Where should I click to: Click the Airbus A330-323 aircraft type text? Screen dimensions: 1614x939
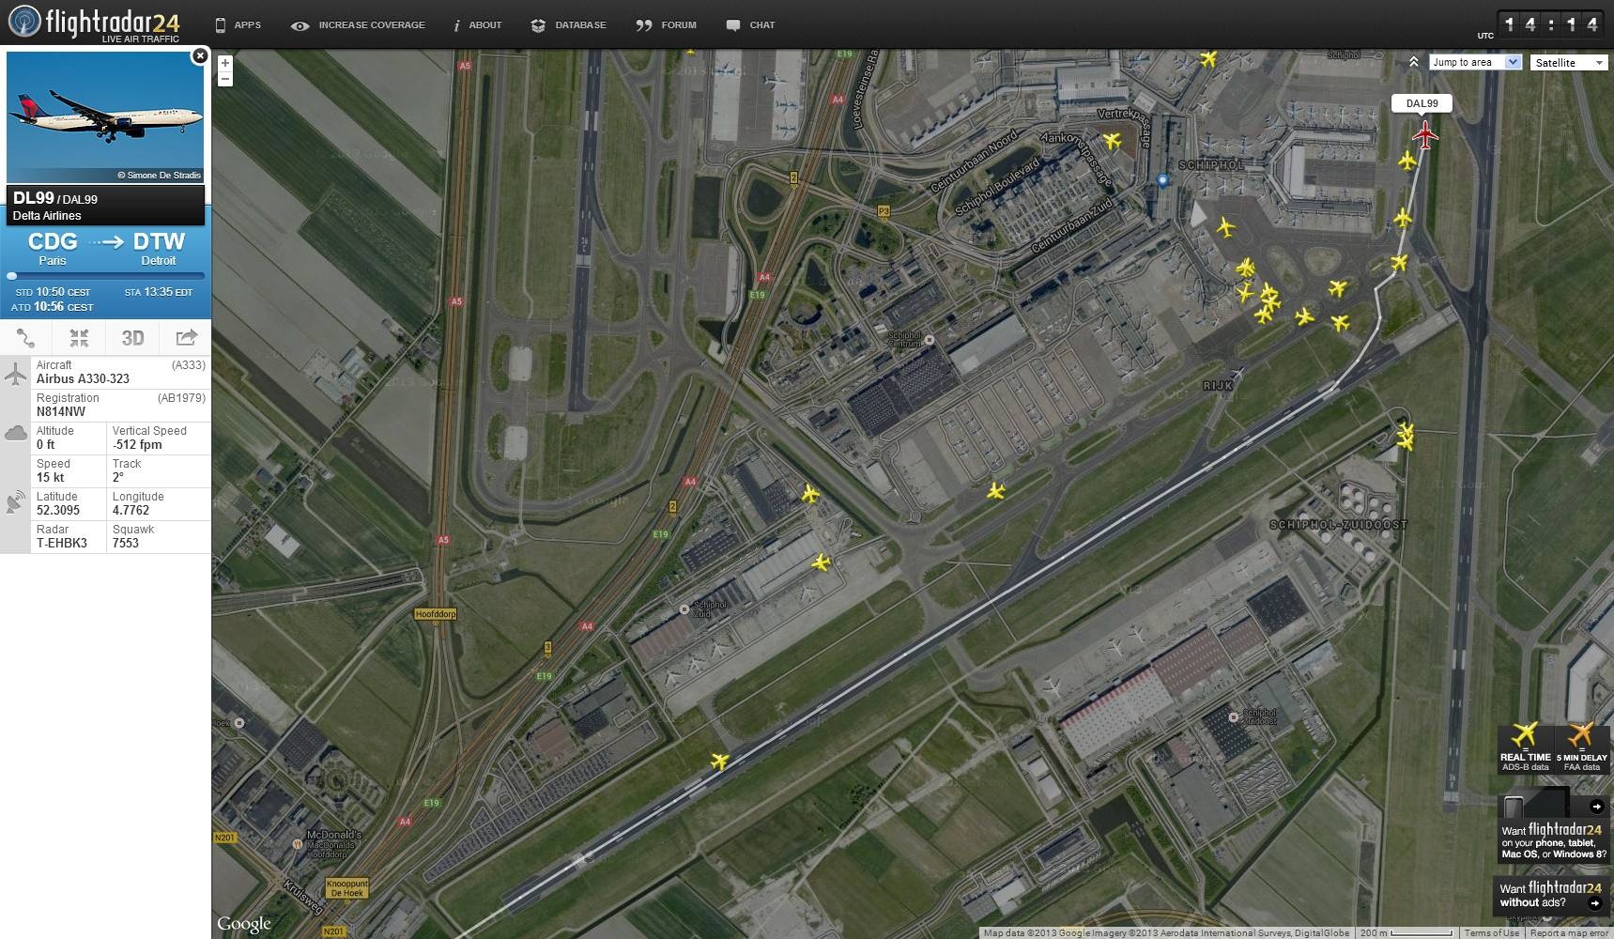point(83,379)
